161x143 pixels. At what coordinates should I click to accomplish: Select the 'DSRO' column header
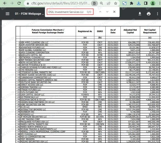click(100, 31)
